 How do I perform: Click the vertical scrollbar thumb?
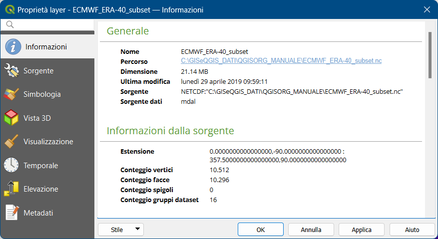(x=430, y=55)
